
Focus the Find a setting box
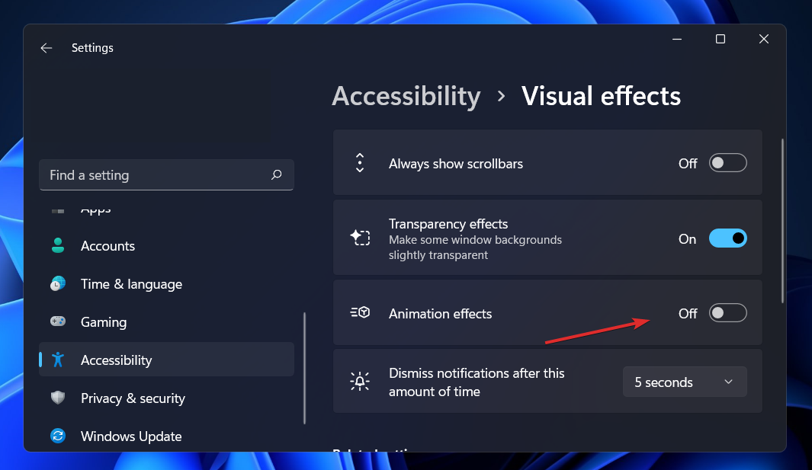[167, 175]
